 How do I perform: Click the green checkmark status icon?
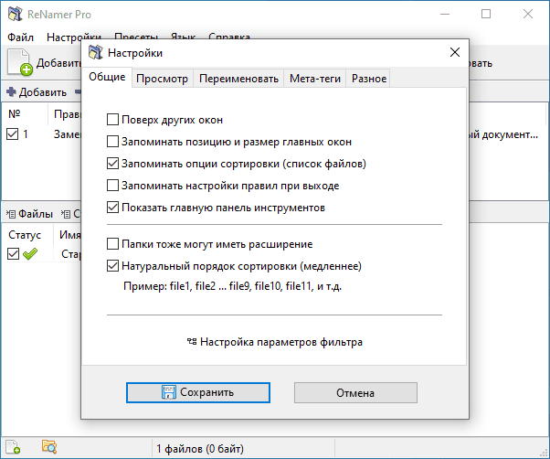click(x=30, y=253)
